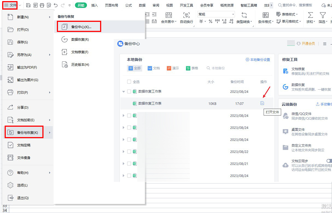This screenshot has height=213, width=332.
Task: Click the 合并居中 merge cells icon
Action: (x=169, y=15)
